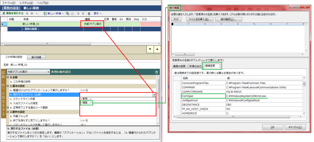This screenshot has width=314, height=142.
Task: Click <編集...> for 入出力ファイルの指定
Action: coord(86,103)
